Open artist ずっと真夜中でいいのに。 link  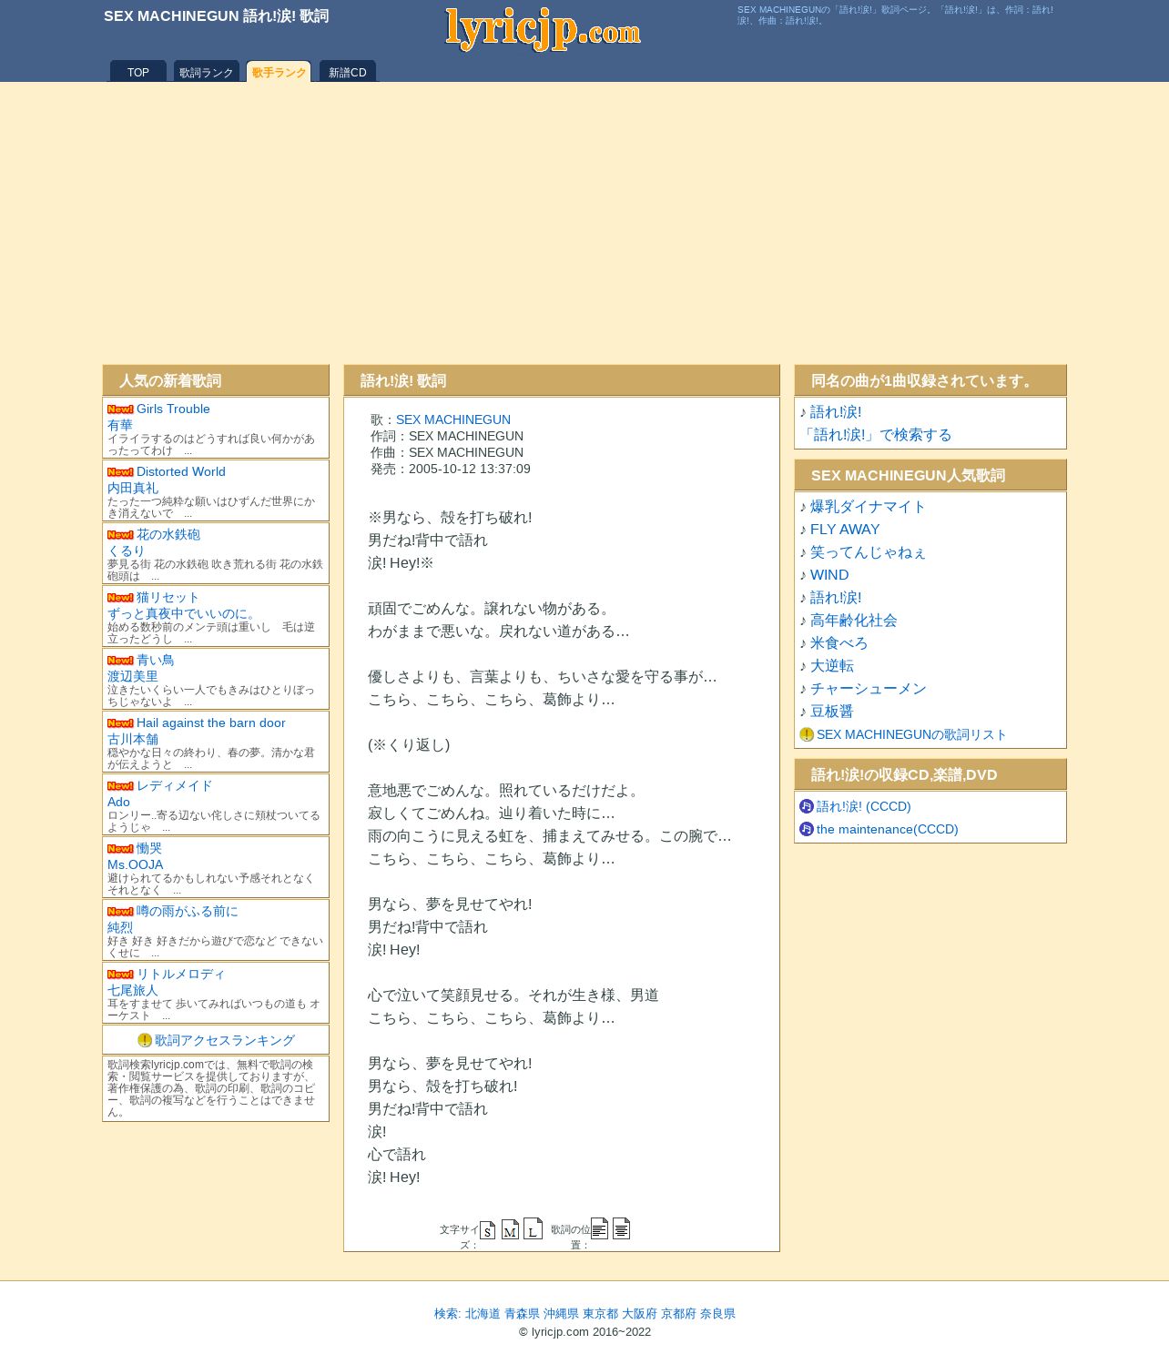tap(184, 613)
